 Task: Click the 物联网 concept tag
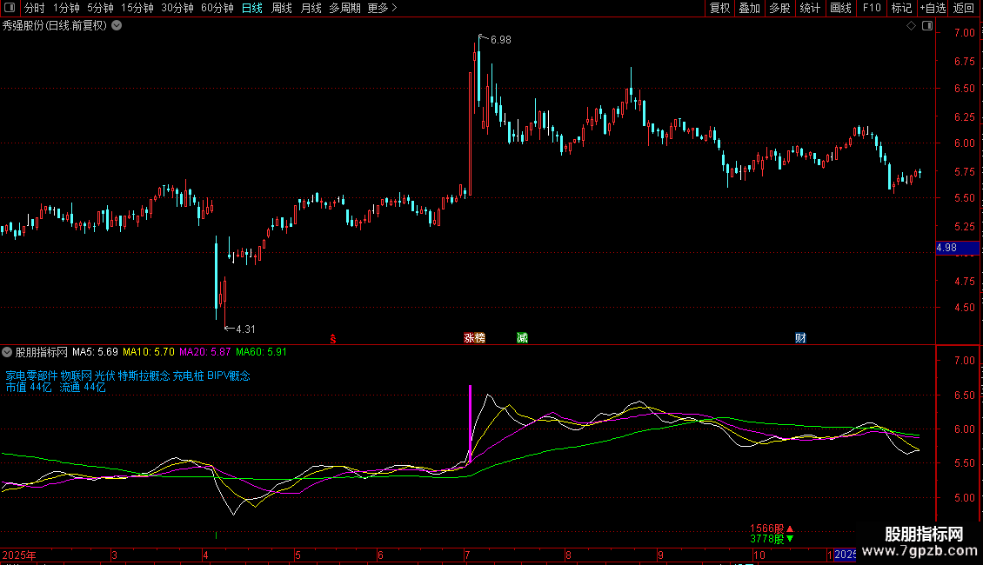click(76, 376)
